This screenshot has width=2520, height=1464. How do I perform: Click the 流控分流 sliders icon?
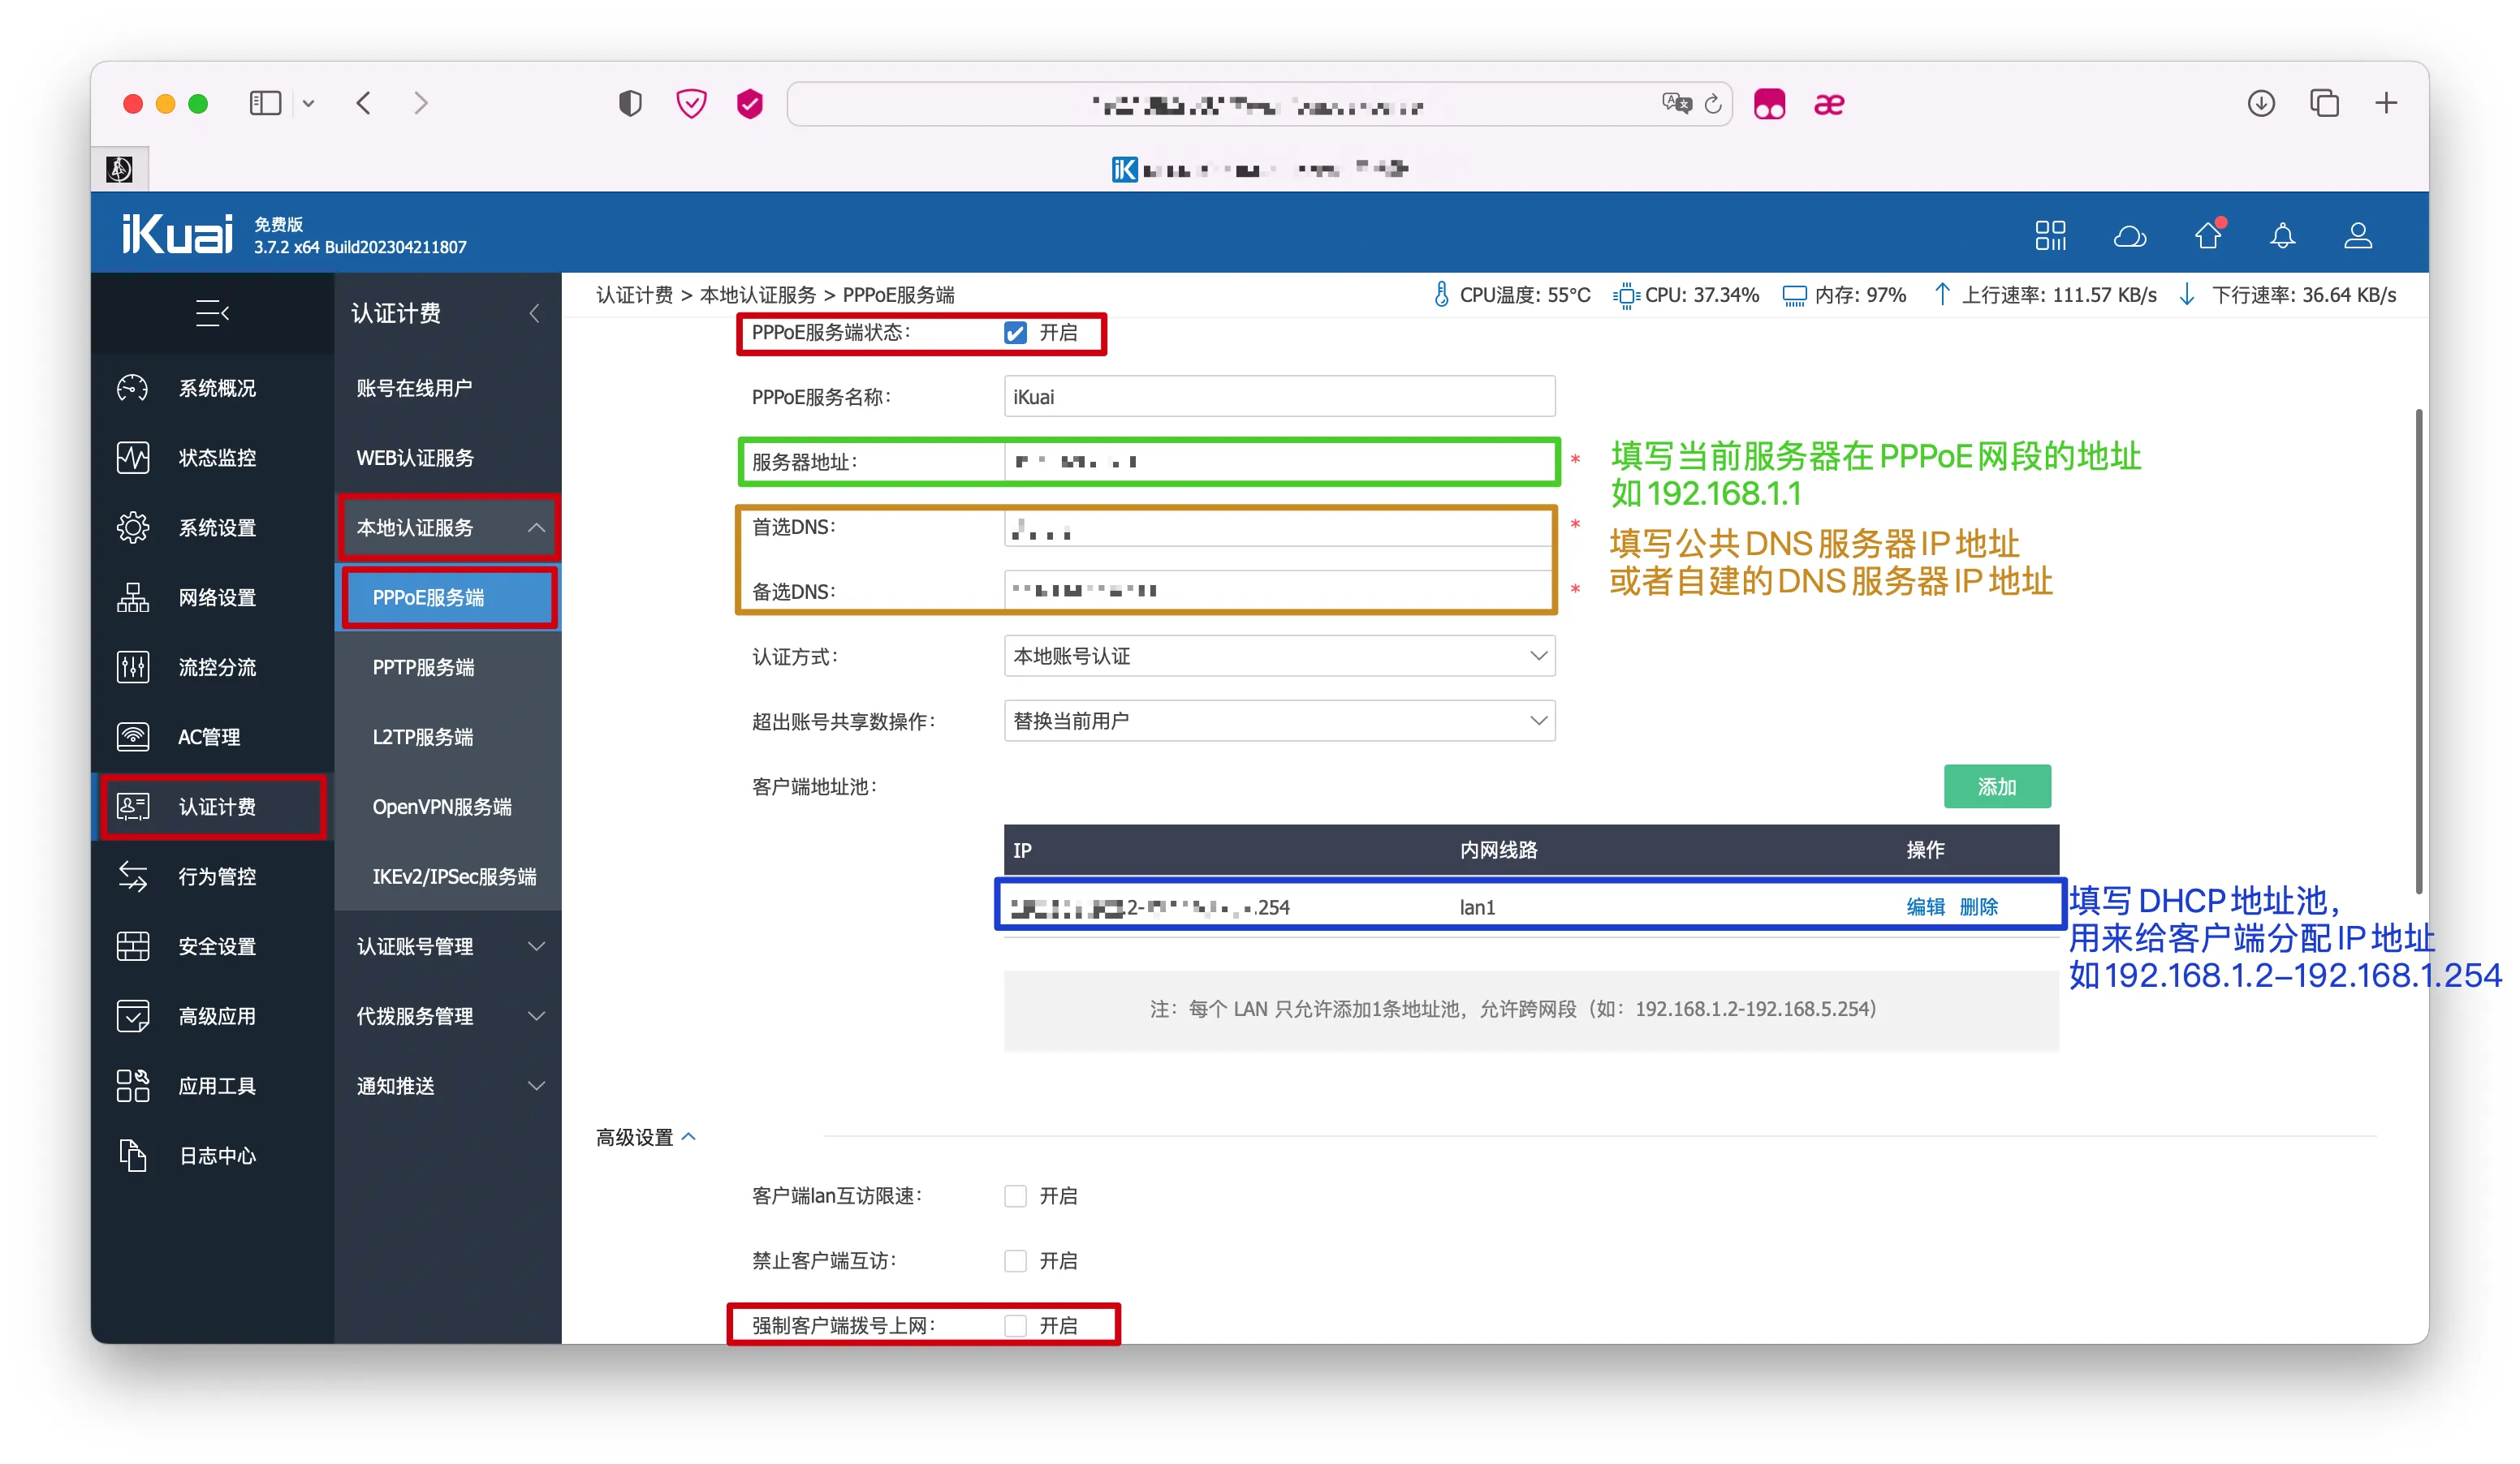click(x=133, y=666)
